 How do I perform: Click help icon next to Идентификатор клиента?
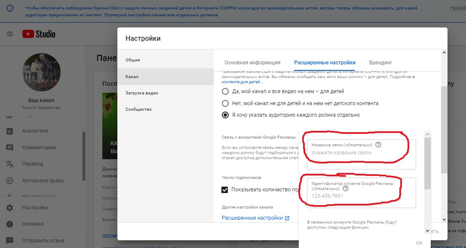click(x=345, y=188)
